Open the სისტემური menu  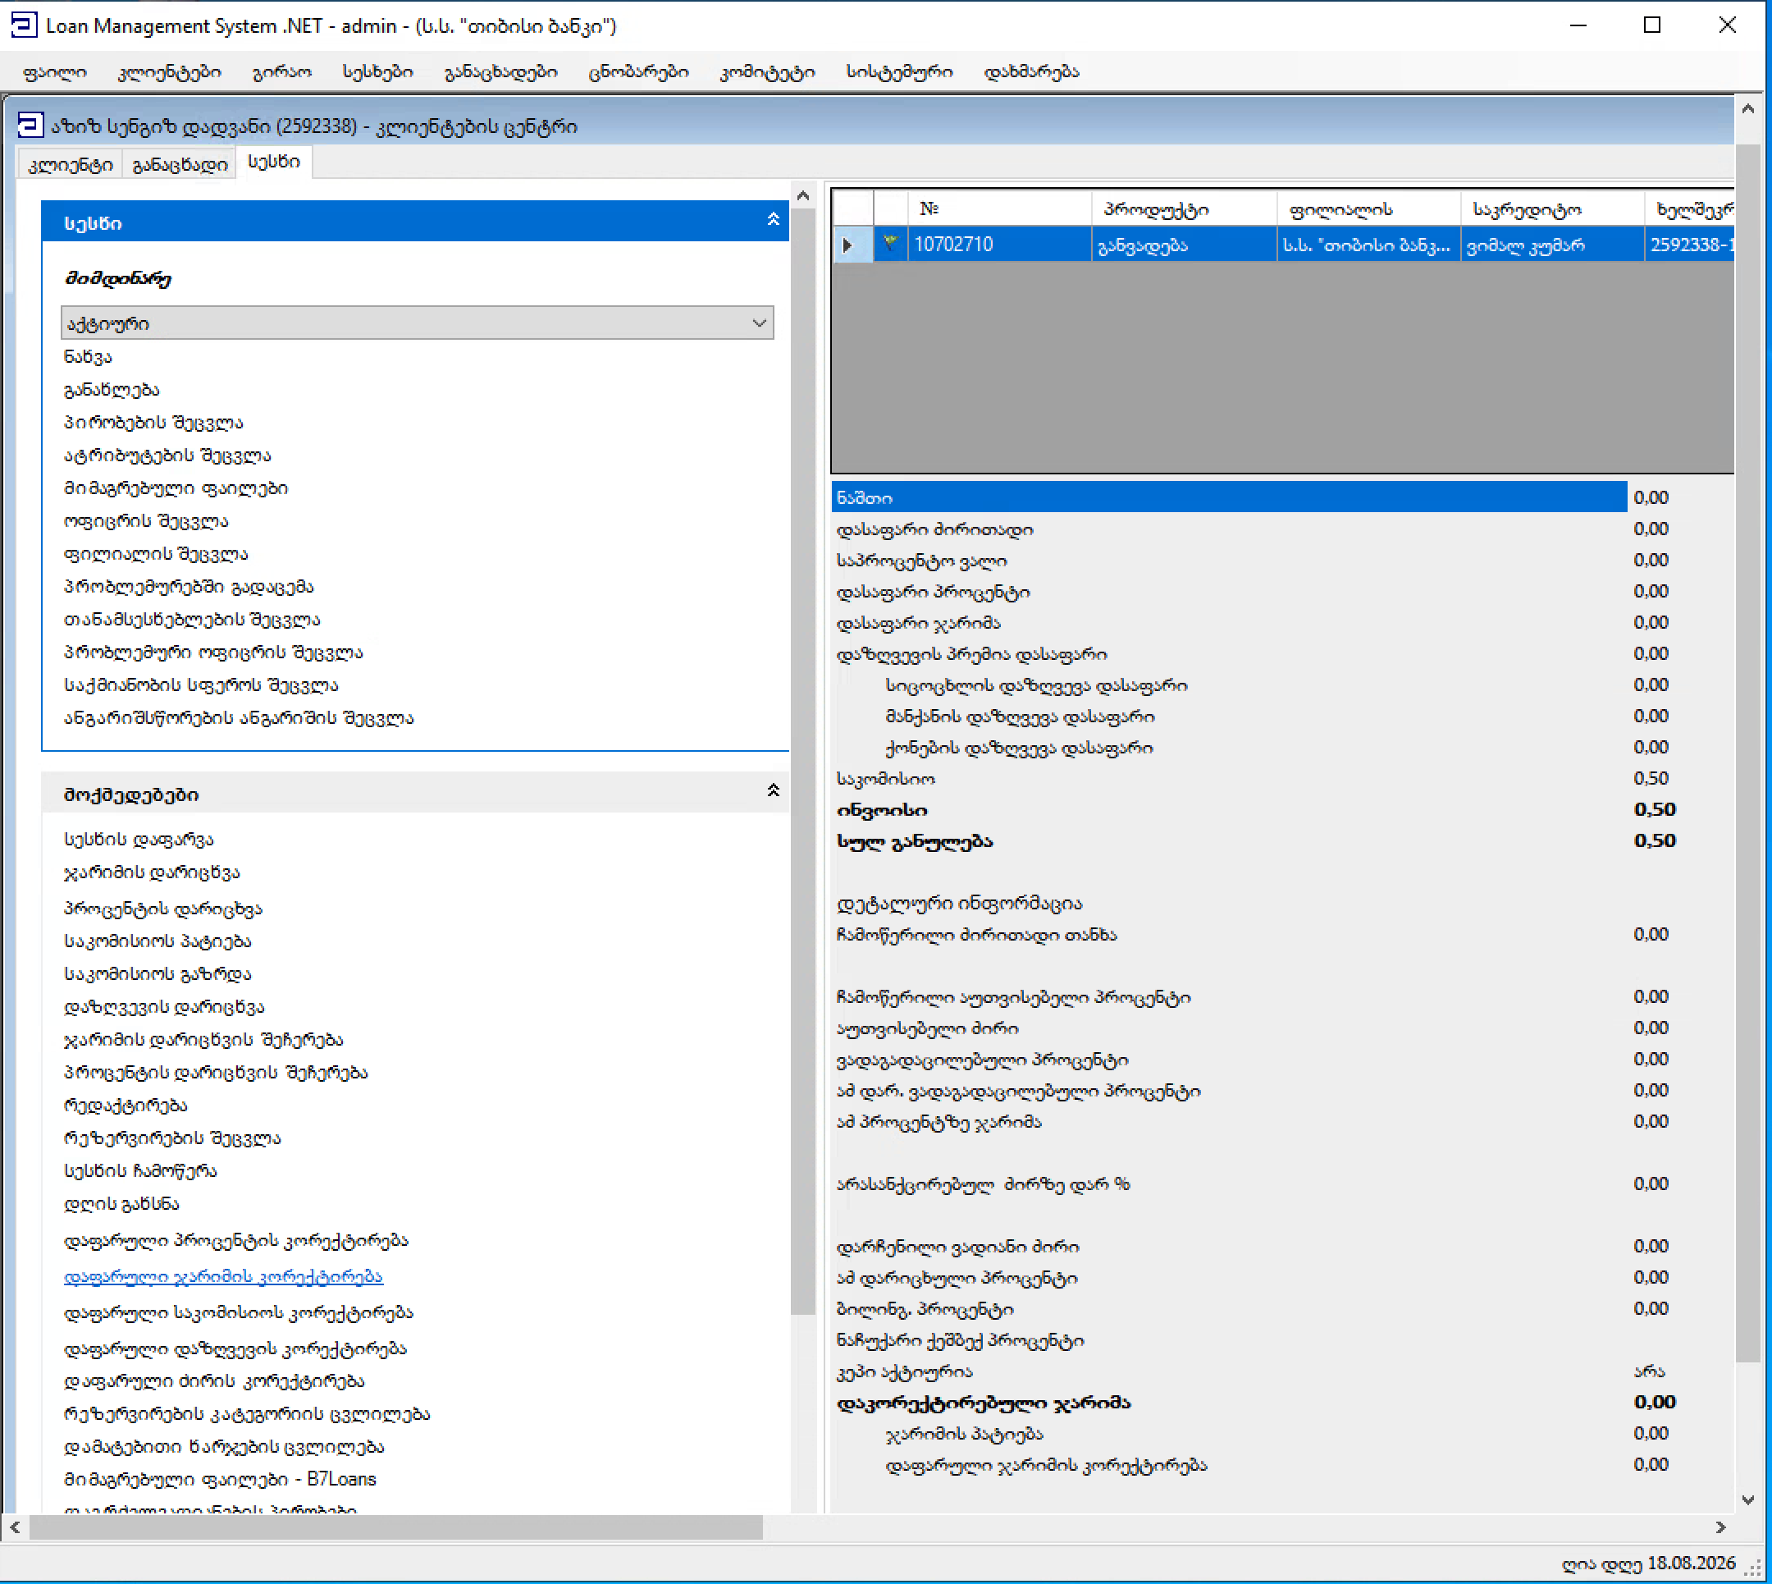point(899,72)
